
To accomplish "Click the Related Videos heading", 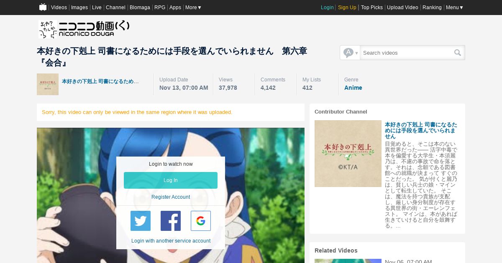I will point(336,250).
